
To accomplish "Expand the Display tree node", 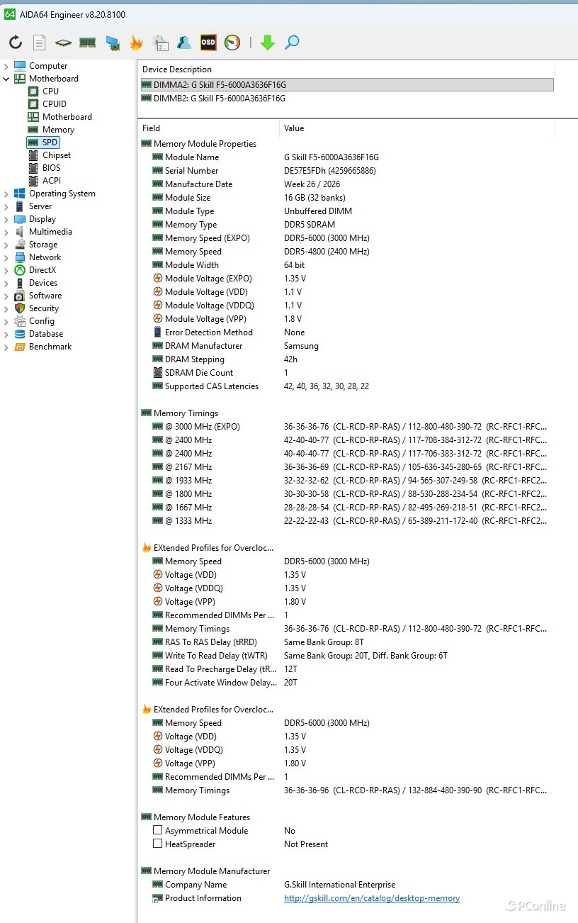I will pos(6,219).
